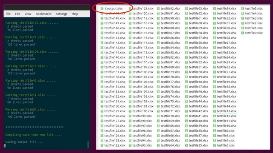This screenshot has height=153, width=273.
Task: Click the testfile121.xlsx file icon
Action: 130,8
